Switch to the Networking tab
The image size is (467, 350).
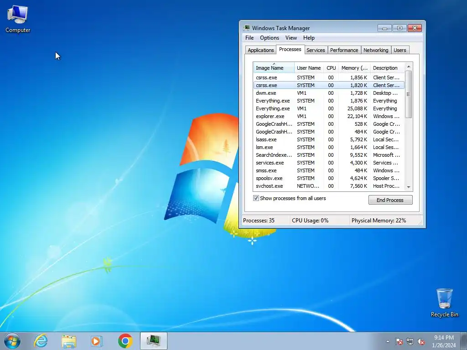coord(376,50)
